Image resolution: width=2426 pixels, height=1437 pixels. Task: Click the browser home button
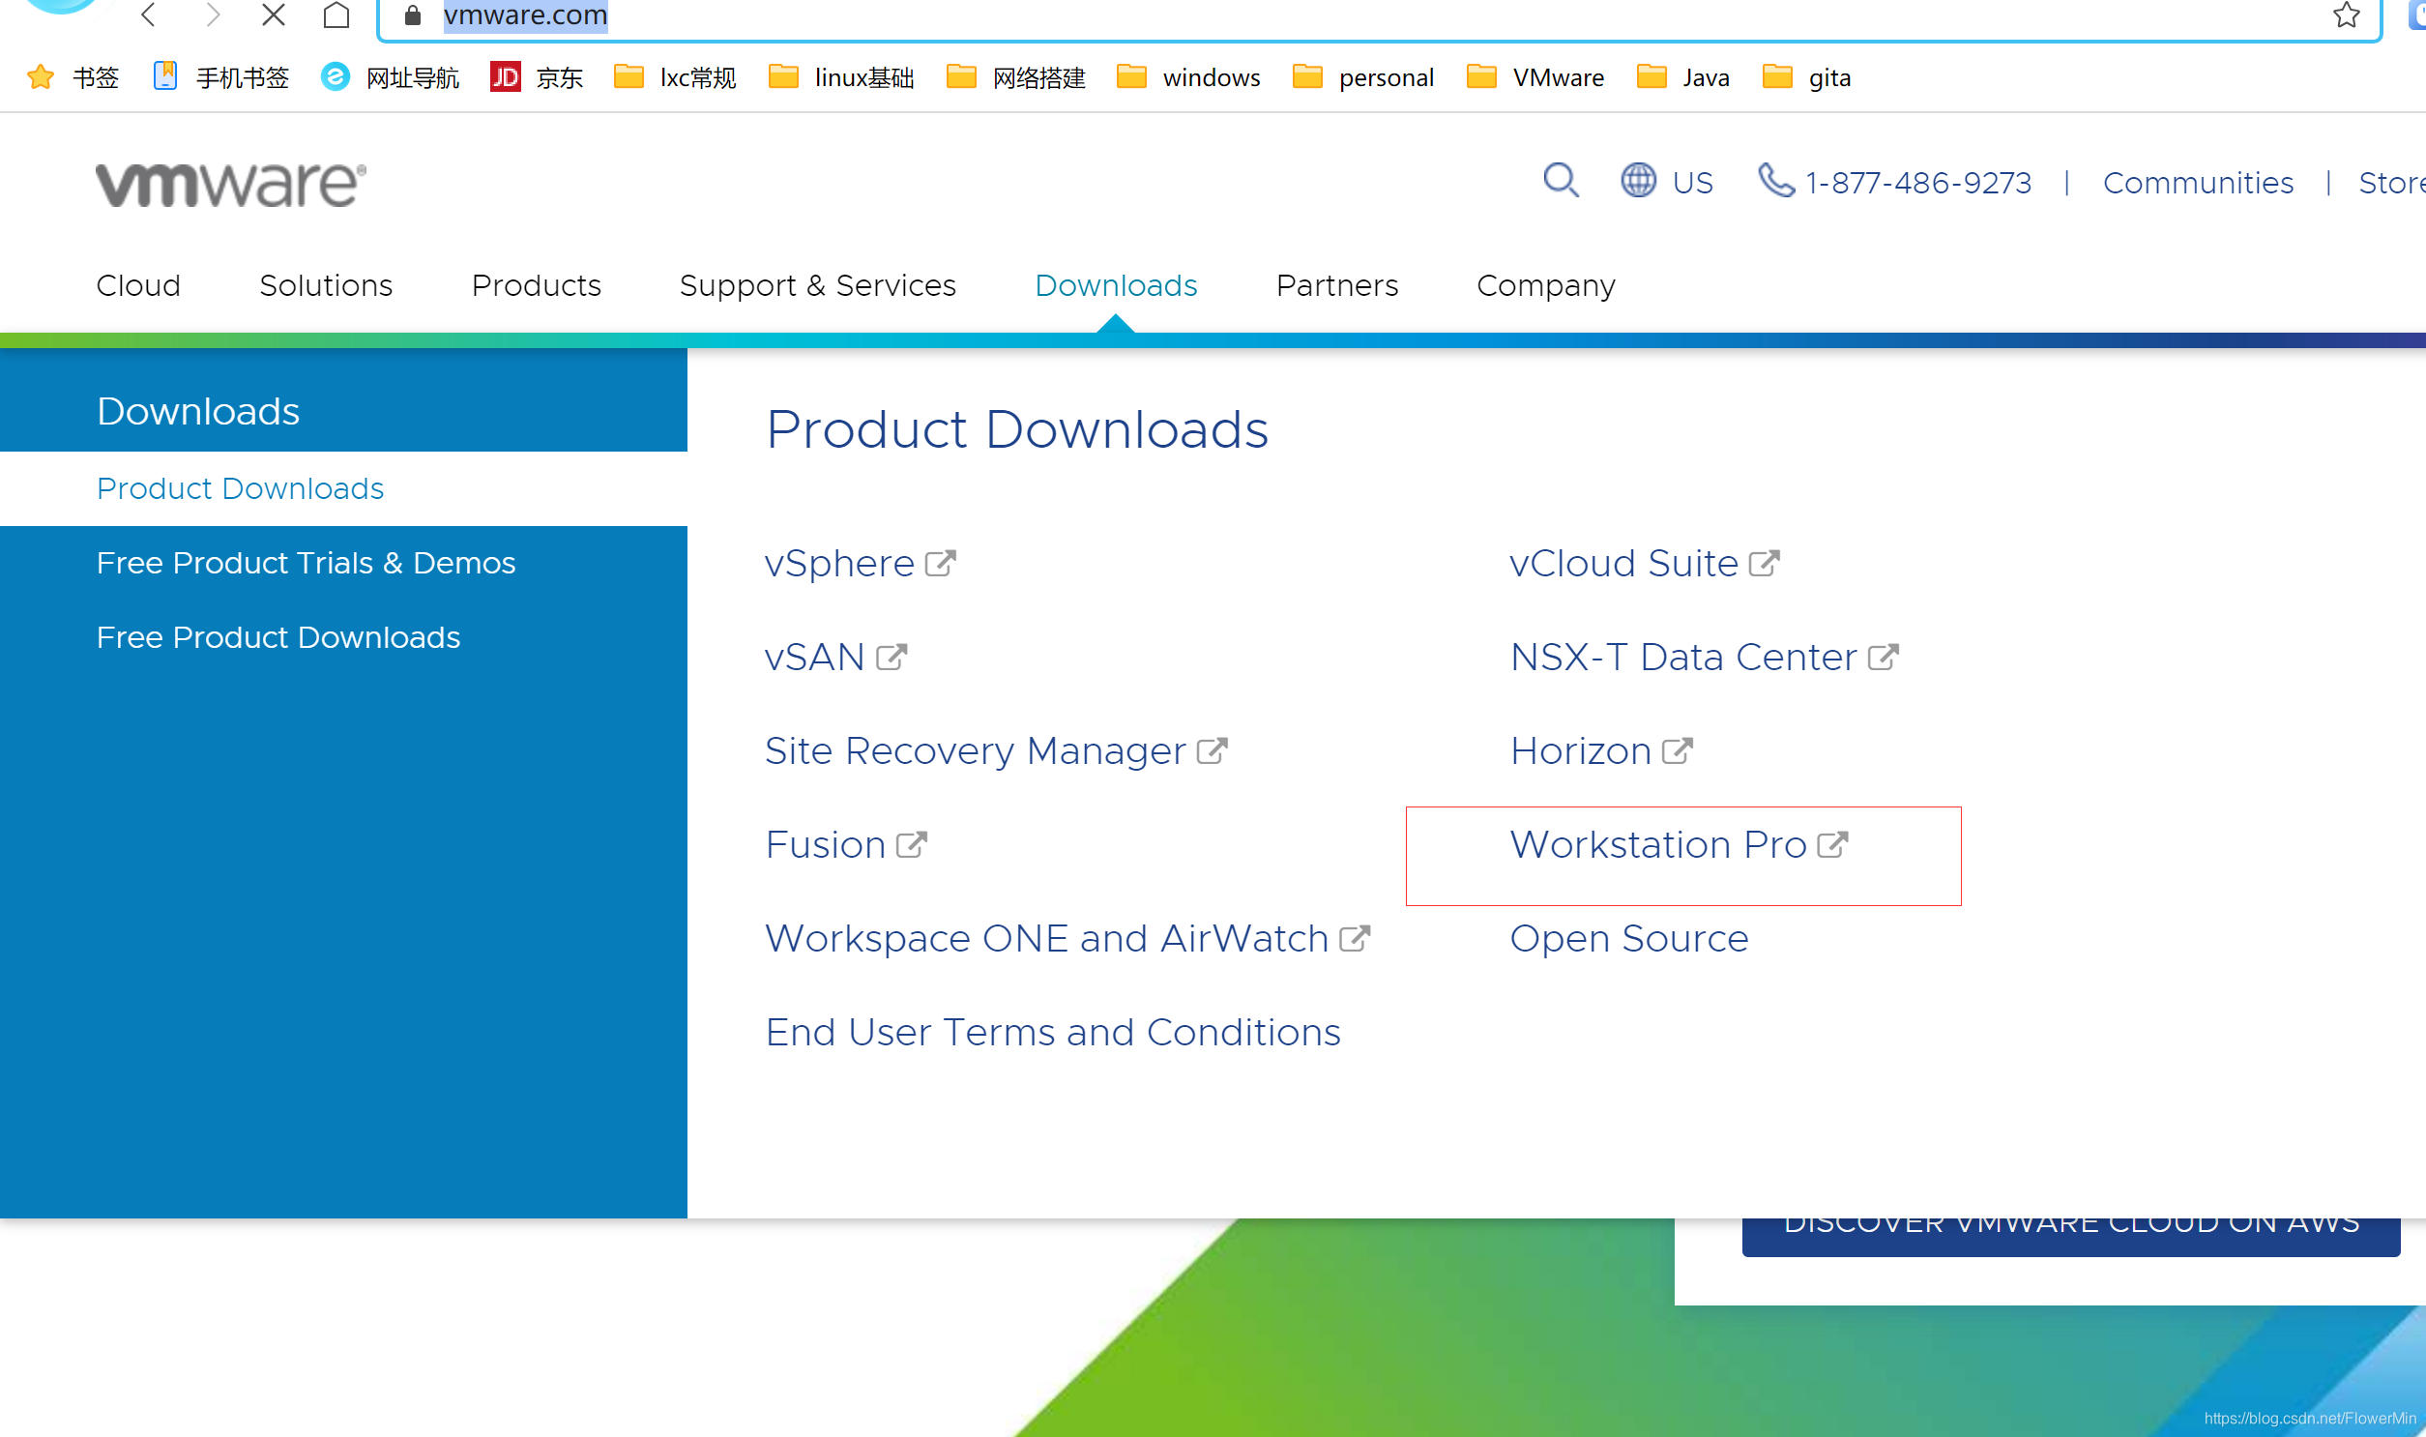(x=336, y=15)
